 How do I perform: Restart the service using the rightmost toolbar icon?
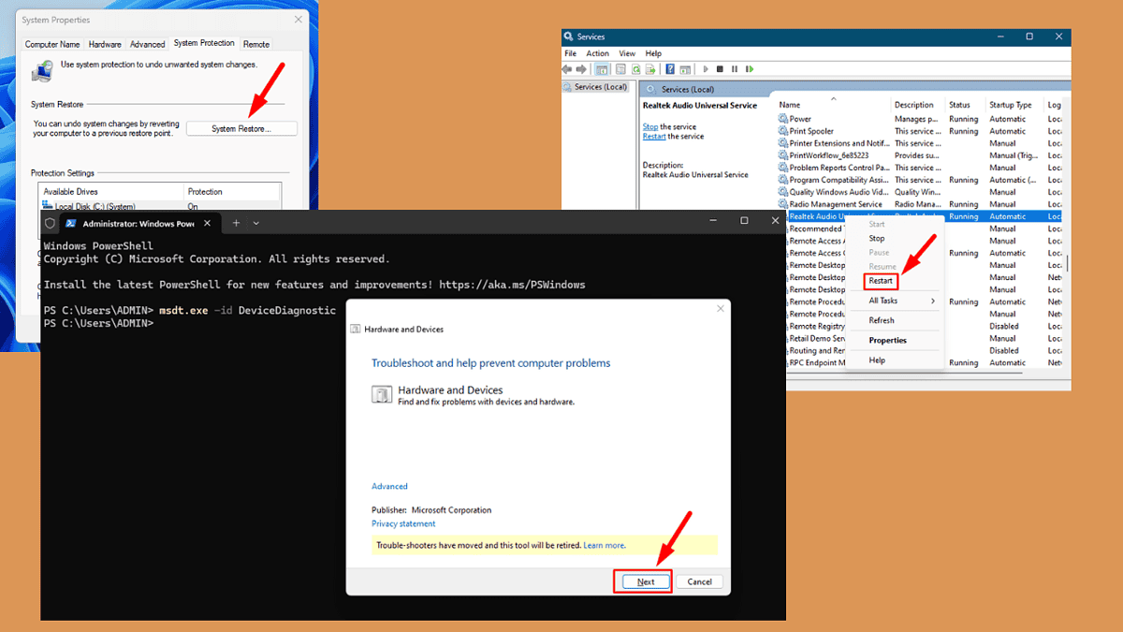tap(750, 68)
